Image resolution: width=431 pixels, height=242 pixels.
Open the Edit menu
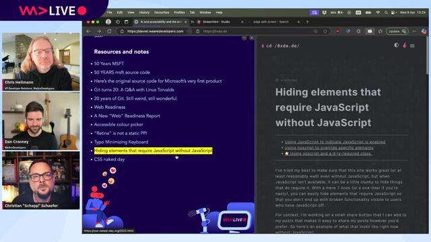click(x=120, y=13)
